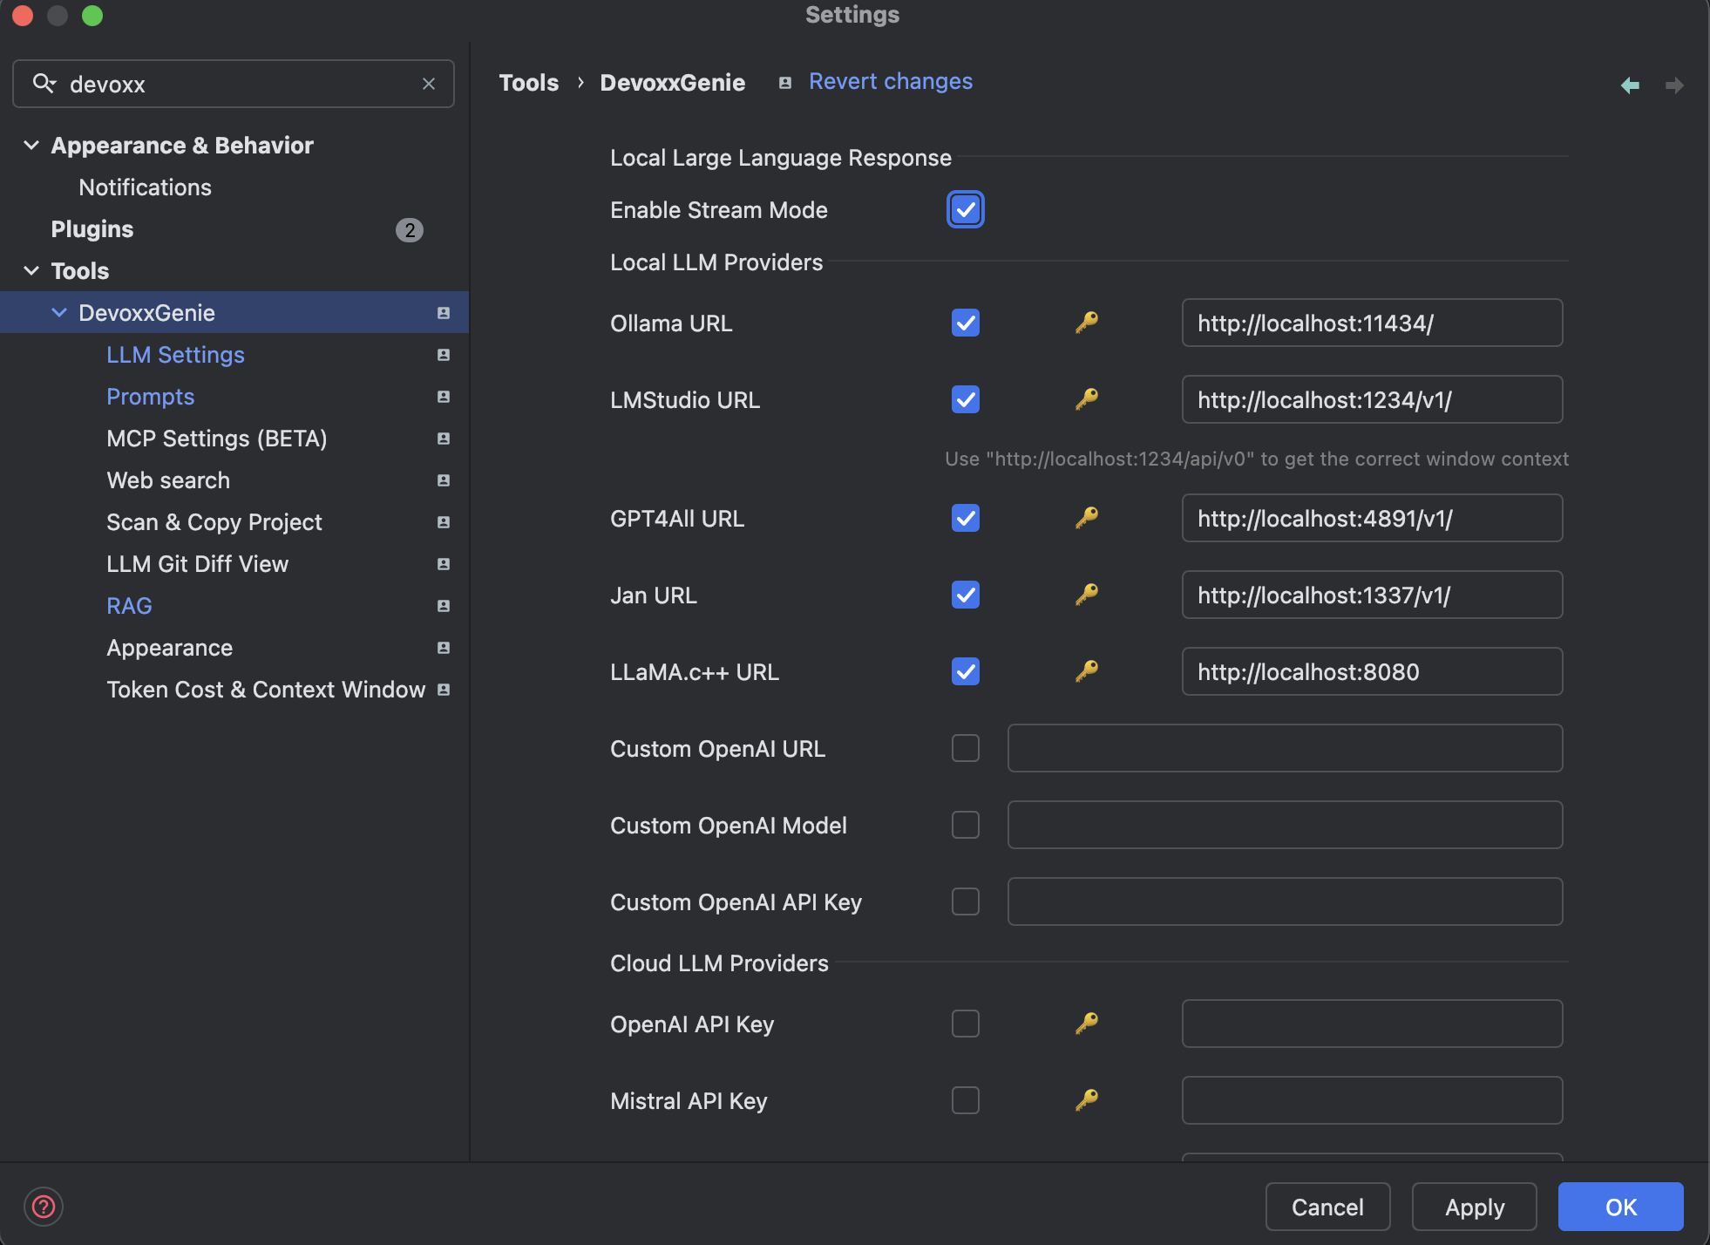Screen dimensions: 1710x1245
Task: Disable the Enable Stream Mode checkbox
Action: coord(965,209)
